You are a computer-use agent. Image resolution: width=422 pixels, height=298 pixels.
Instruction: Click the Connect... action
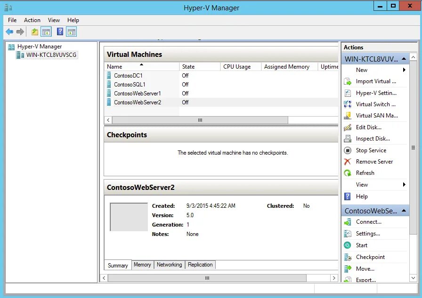click(368, 222)
